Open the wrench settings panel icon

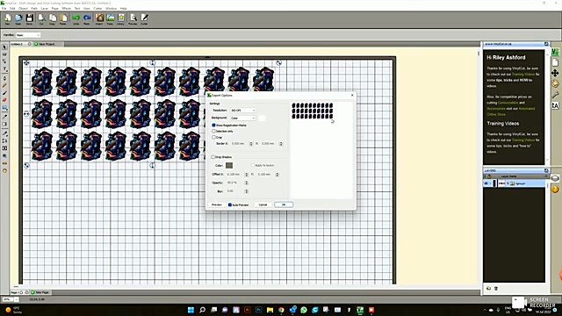[555, 95]
